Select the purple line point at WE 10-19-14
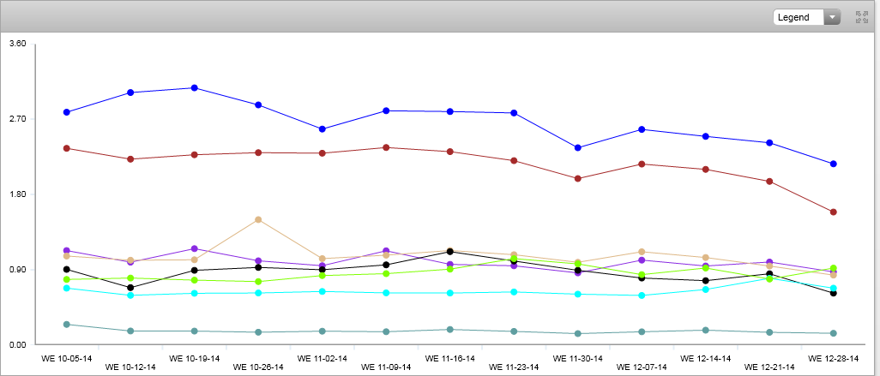880x376 pixels. pos(195,248)
